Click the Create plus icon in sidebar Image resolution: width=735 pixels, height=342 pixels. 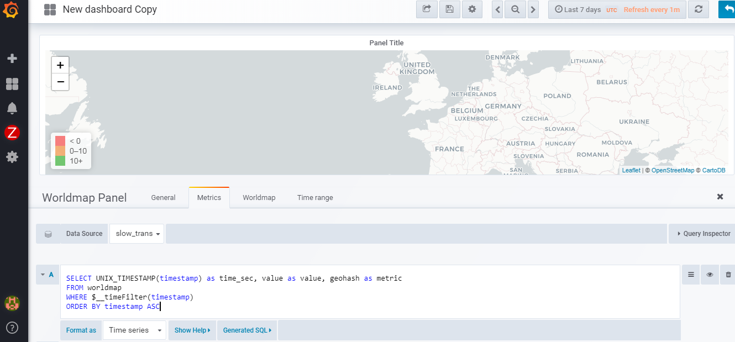click(x=13, y=58)
